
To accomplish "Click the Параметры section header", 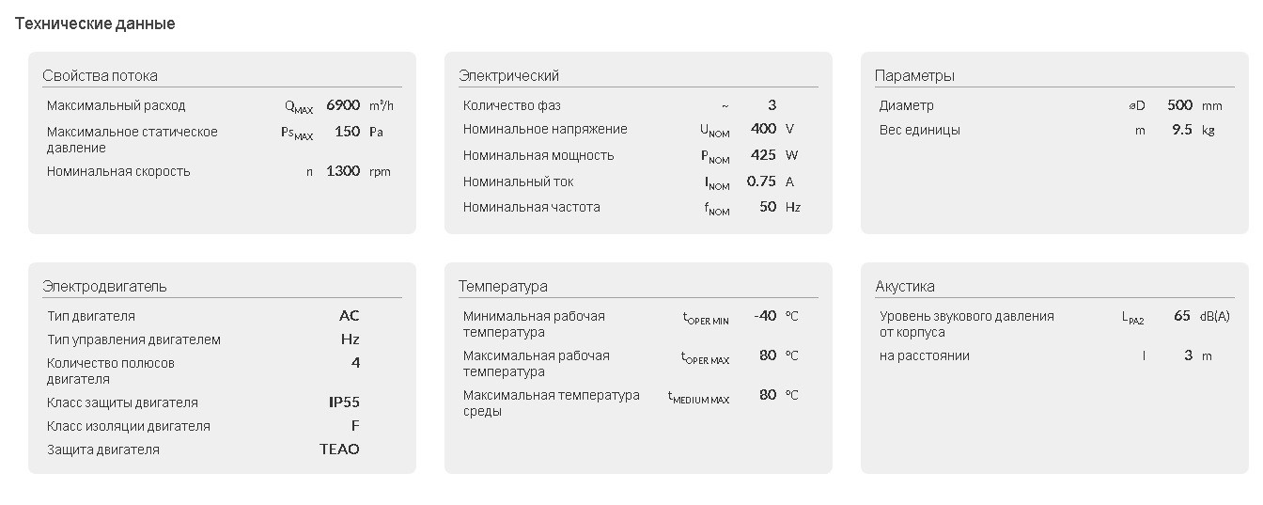I will tap(914, 75).
